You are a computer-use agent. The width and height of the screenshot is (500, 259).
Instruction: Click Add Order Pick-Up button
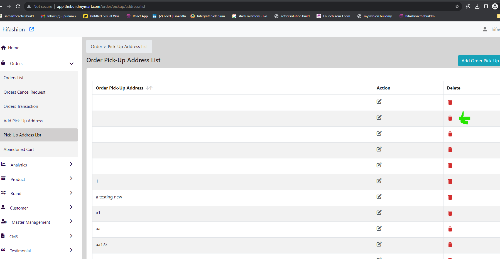click(x=479, y=61)
